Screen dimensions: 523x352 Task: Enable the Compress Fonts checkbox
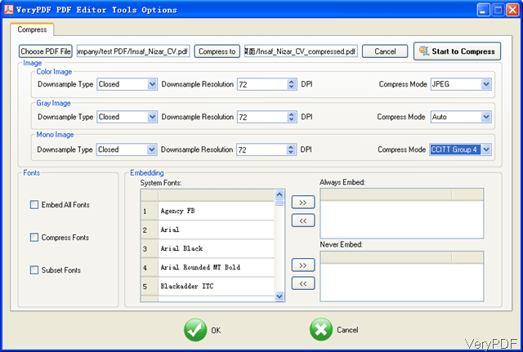34,238
